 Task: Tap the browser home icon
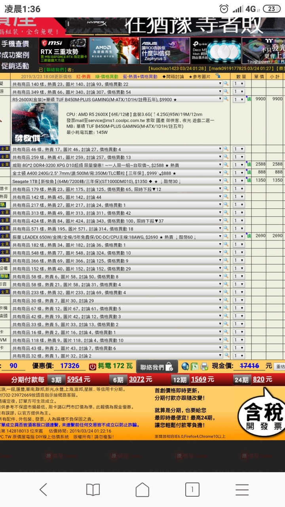click(x=142, y=490)
